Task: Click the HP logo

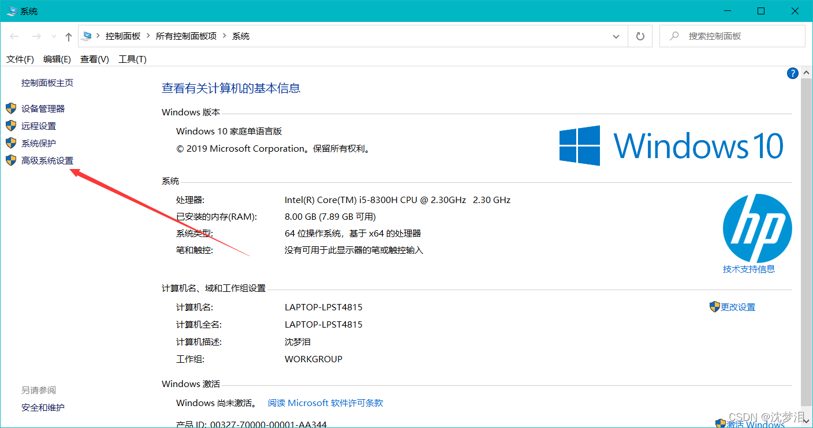Action: click(757, 228)
